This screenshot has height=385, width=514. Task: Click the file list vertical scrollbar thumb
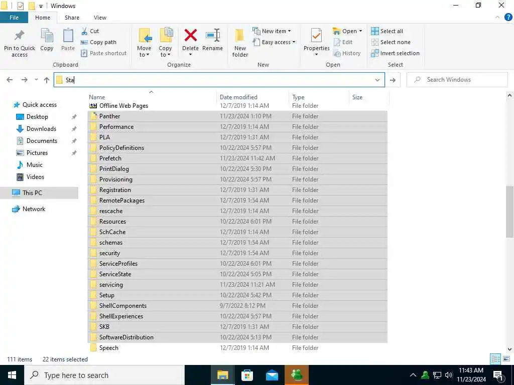509,211
